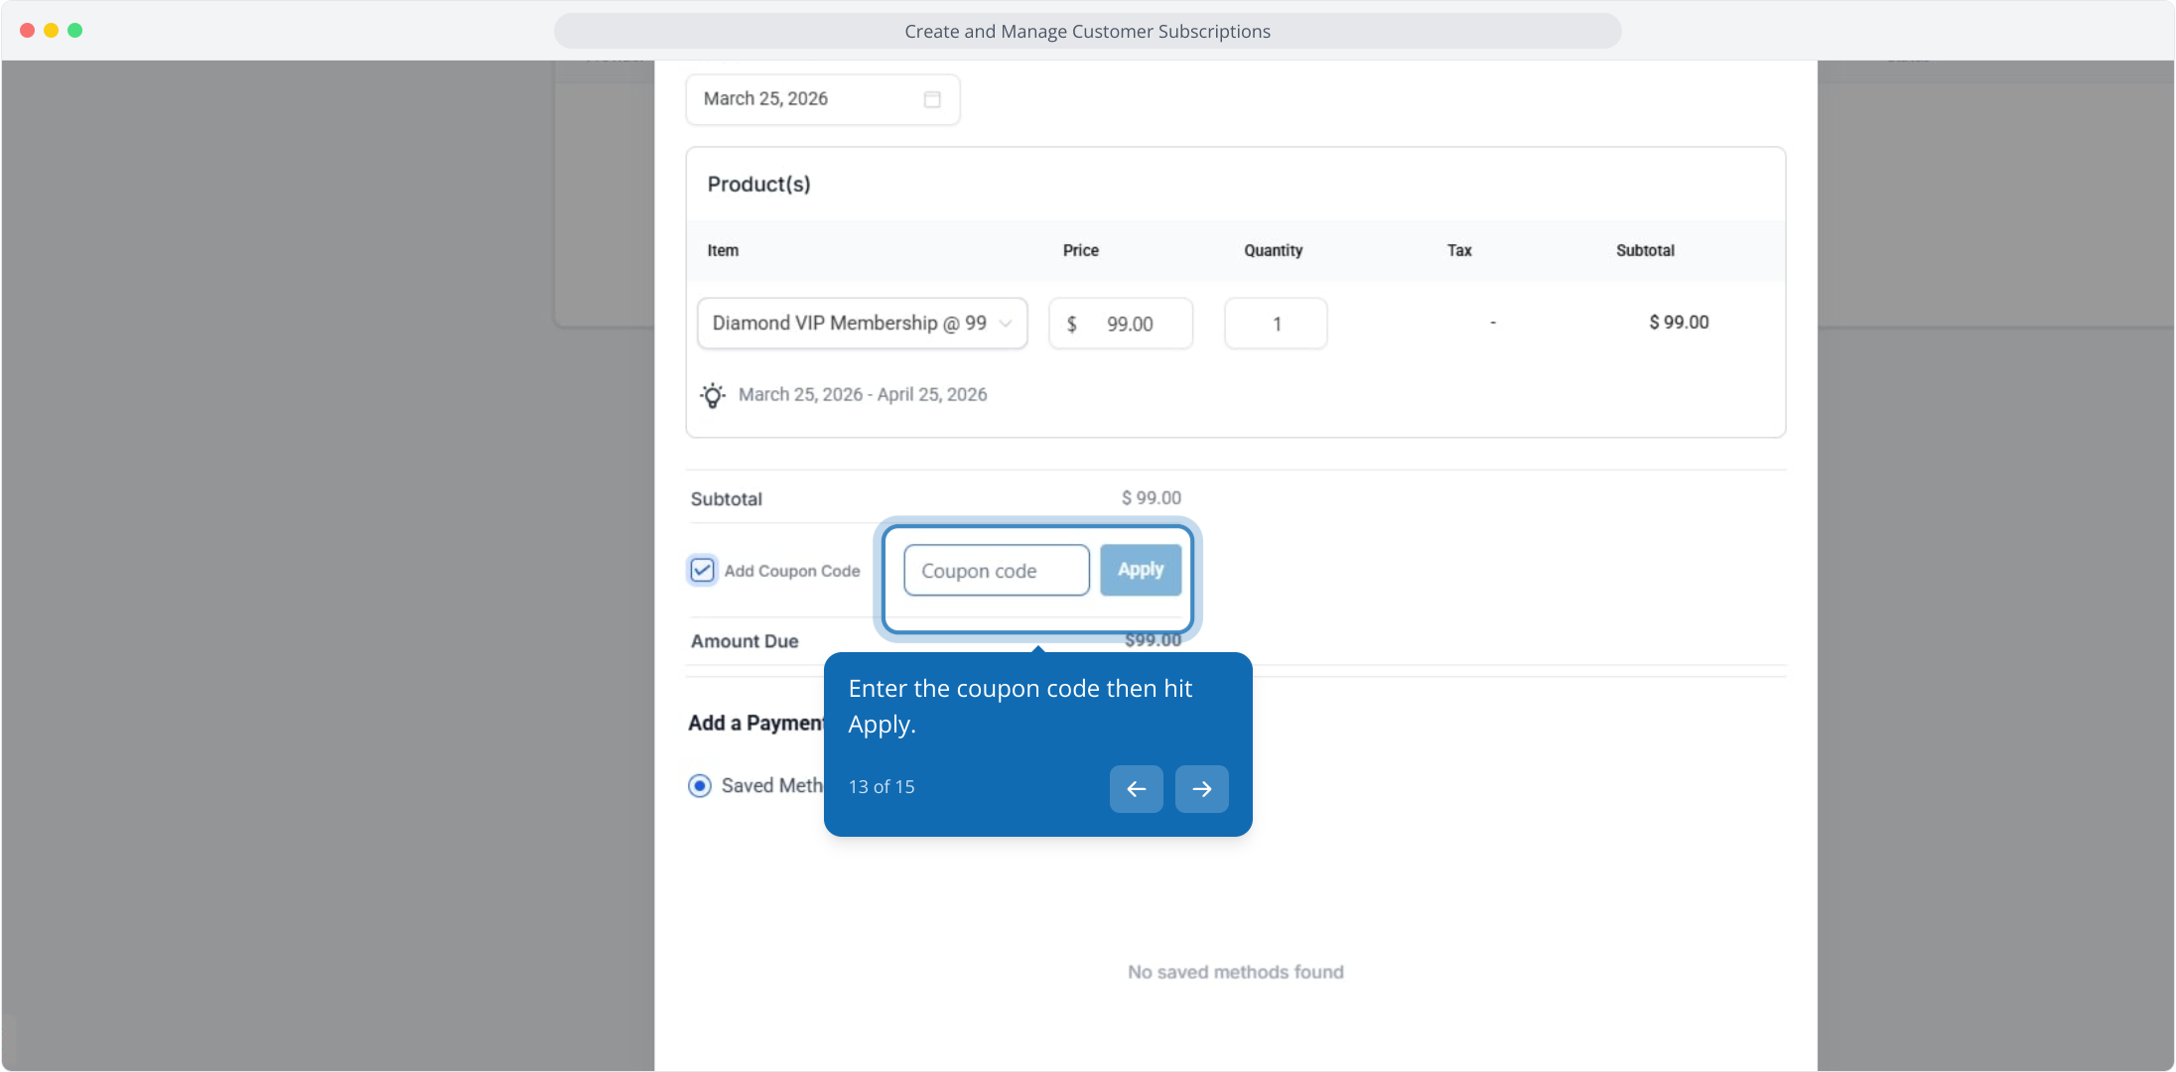
Task: Advance to next tour step arrow
Action: coord(1201,789)
